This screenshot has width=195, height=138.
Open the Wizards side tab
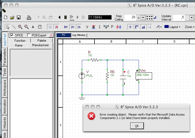tap(5, 123)
